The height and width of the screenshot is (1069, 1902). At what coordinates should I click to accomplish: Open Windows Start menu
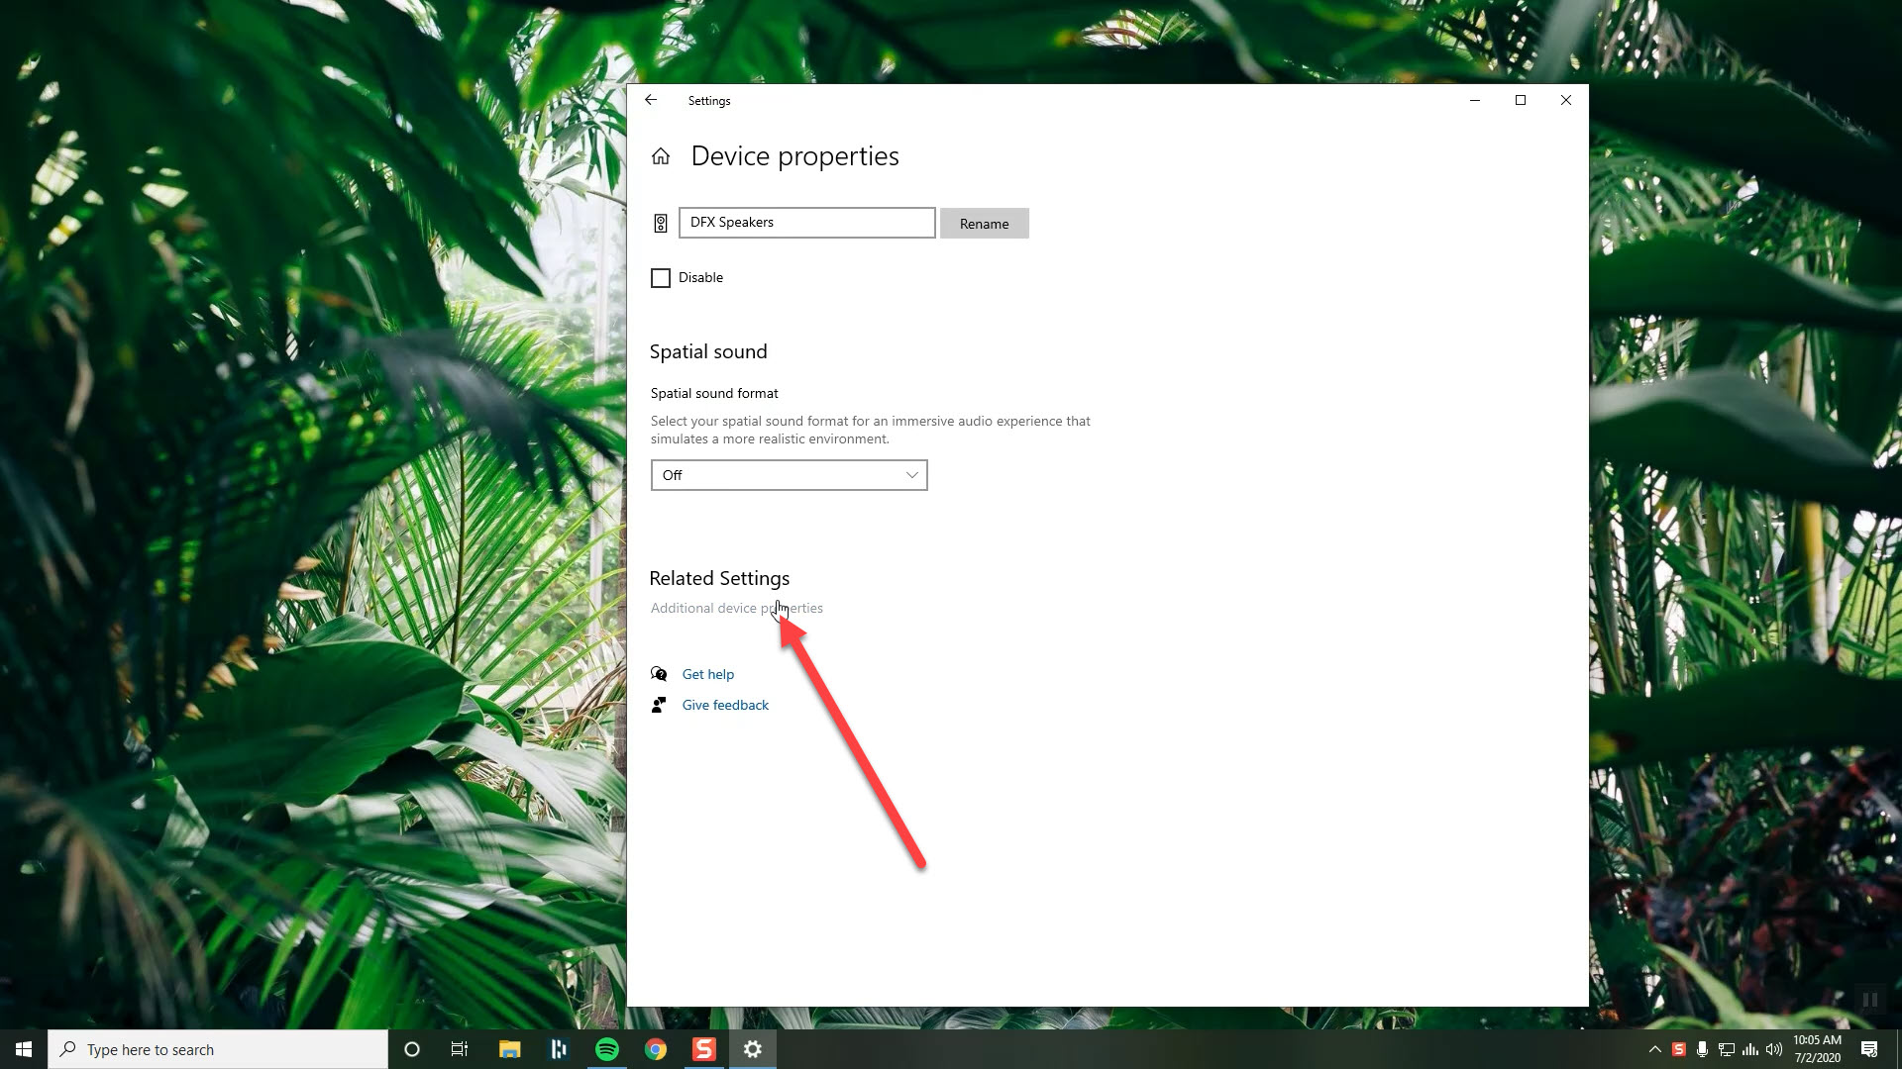coord(24,1049)
